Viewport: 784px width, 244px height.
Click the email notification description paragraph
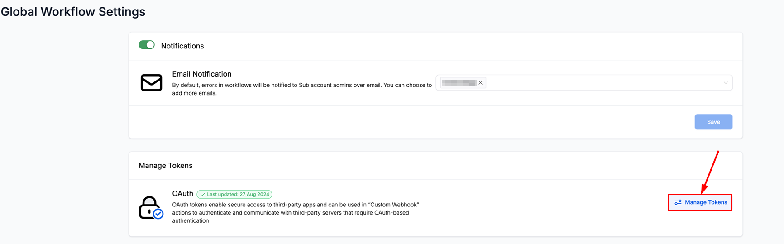(301, 89)
